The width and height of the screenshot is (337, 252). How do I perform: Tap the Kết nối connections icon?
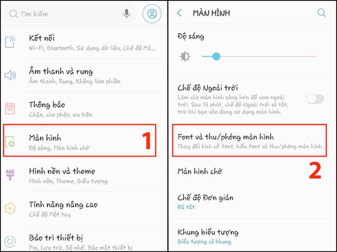(10, 42)
